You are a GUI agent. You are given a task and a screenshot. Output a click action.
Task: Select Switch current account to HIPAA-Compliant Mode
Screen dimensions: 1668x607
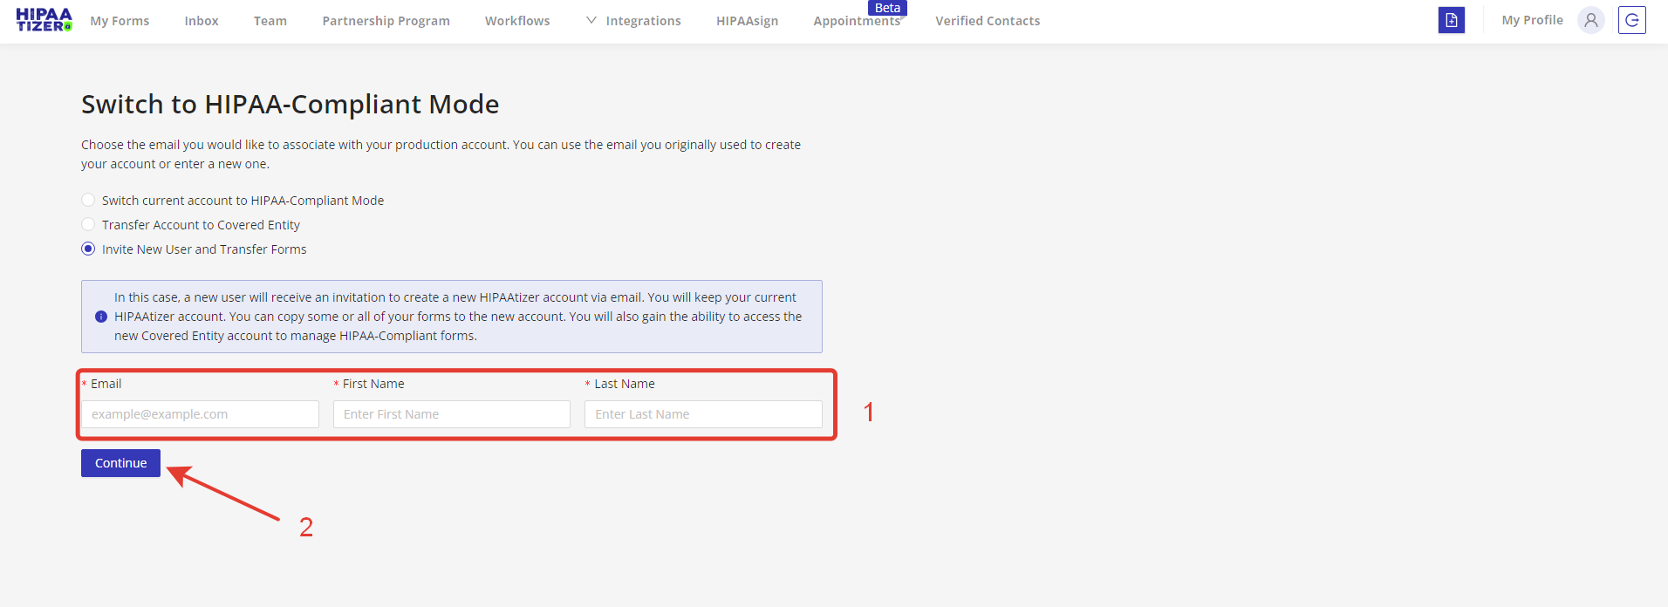(x=88, y=201)
